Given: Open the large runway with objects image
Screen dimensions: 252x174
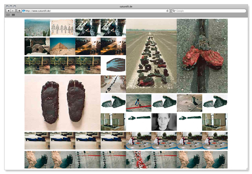Looking at the screenshot, I should coord(151,55).
